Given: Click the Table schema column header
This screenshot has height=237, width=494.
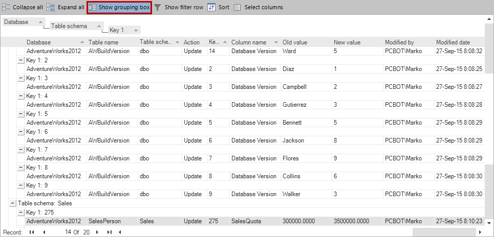Looking at the screenshot, I should [160, 42].
